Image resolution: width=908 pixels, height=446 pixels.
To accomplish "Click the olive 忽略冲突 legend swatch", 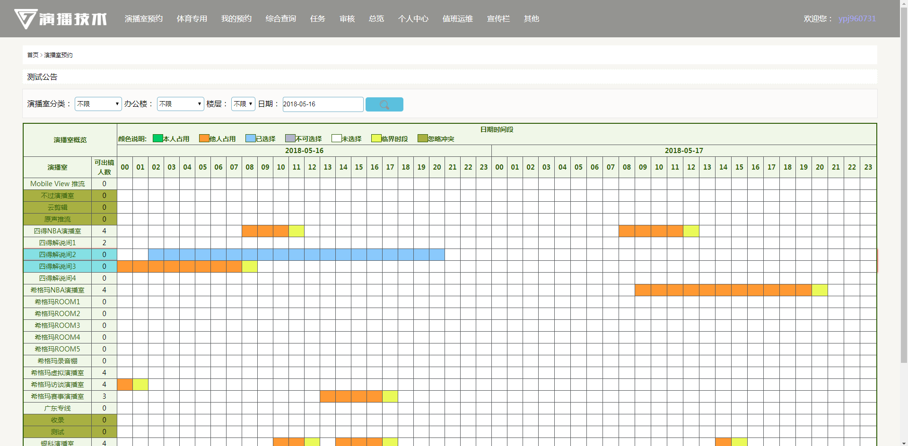I will [x=422, y=138].
